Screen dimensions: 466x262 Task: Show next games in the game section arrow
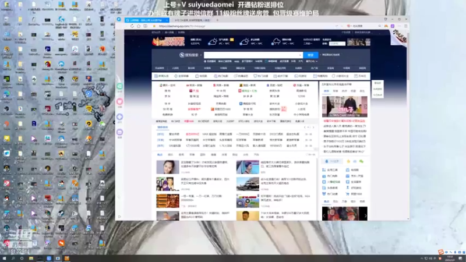tap(313, 127)
